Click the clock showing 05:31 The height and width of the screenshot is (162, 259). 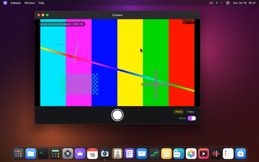(252, 3)
